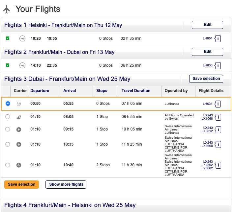This screenshot has width=234, height=212.
Task: Uncheck the Frankfurt - Dubai flight checkbox
Action: 8,65
